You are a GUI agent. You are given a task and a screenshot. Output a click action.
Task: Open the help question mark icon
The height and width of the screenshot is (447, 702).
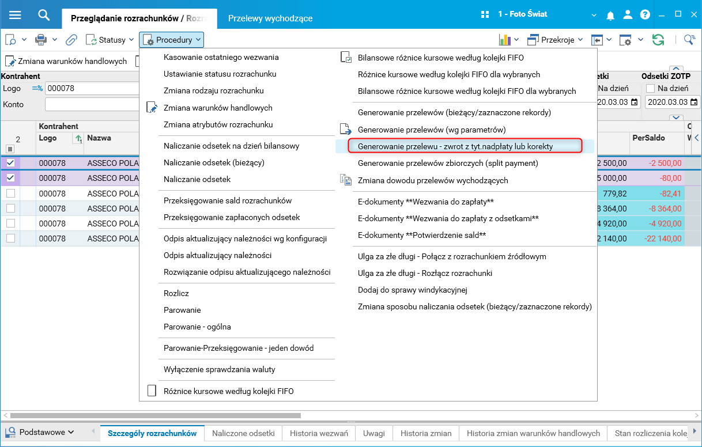(x=645, y=15)
